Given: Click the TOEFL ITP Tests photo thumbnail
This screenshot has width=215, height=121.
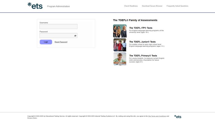Looking at the screenshot, I should click(x=120, y=31).
